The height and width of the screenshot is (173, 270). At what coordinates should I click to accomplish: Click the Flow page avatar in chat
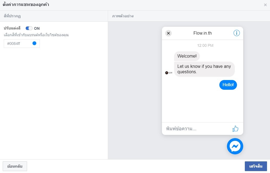click(x=169, y=73)
